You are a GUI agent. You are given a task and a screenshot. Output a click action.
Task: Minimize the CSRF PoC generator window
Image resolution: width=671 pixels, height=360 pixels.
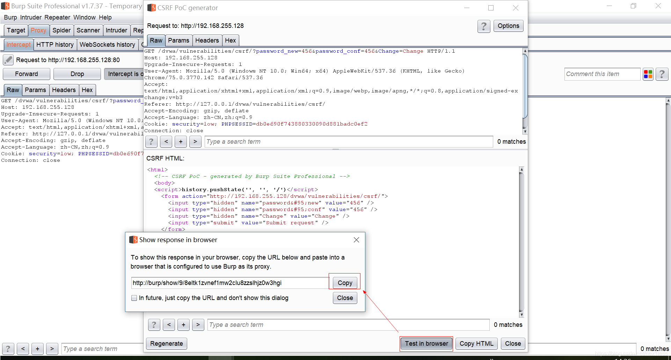point(467,8)
